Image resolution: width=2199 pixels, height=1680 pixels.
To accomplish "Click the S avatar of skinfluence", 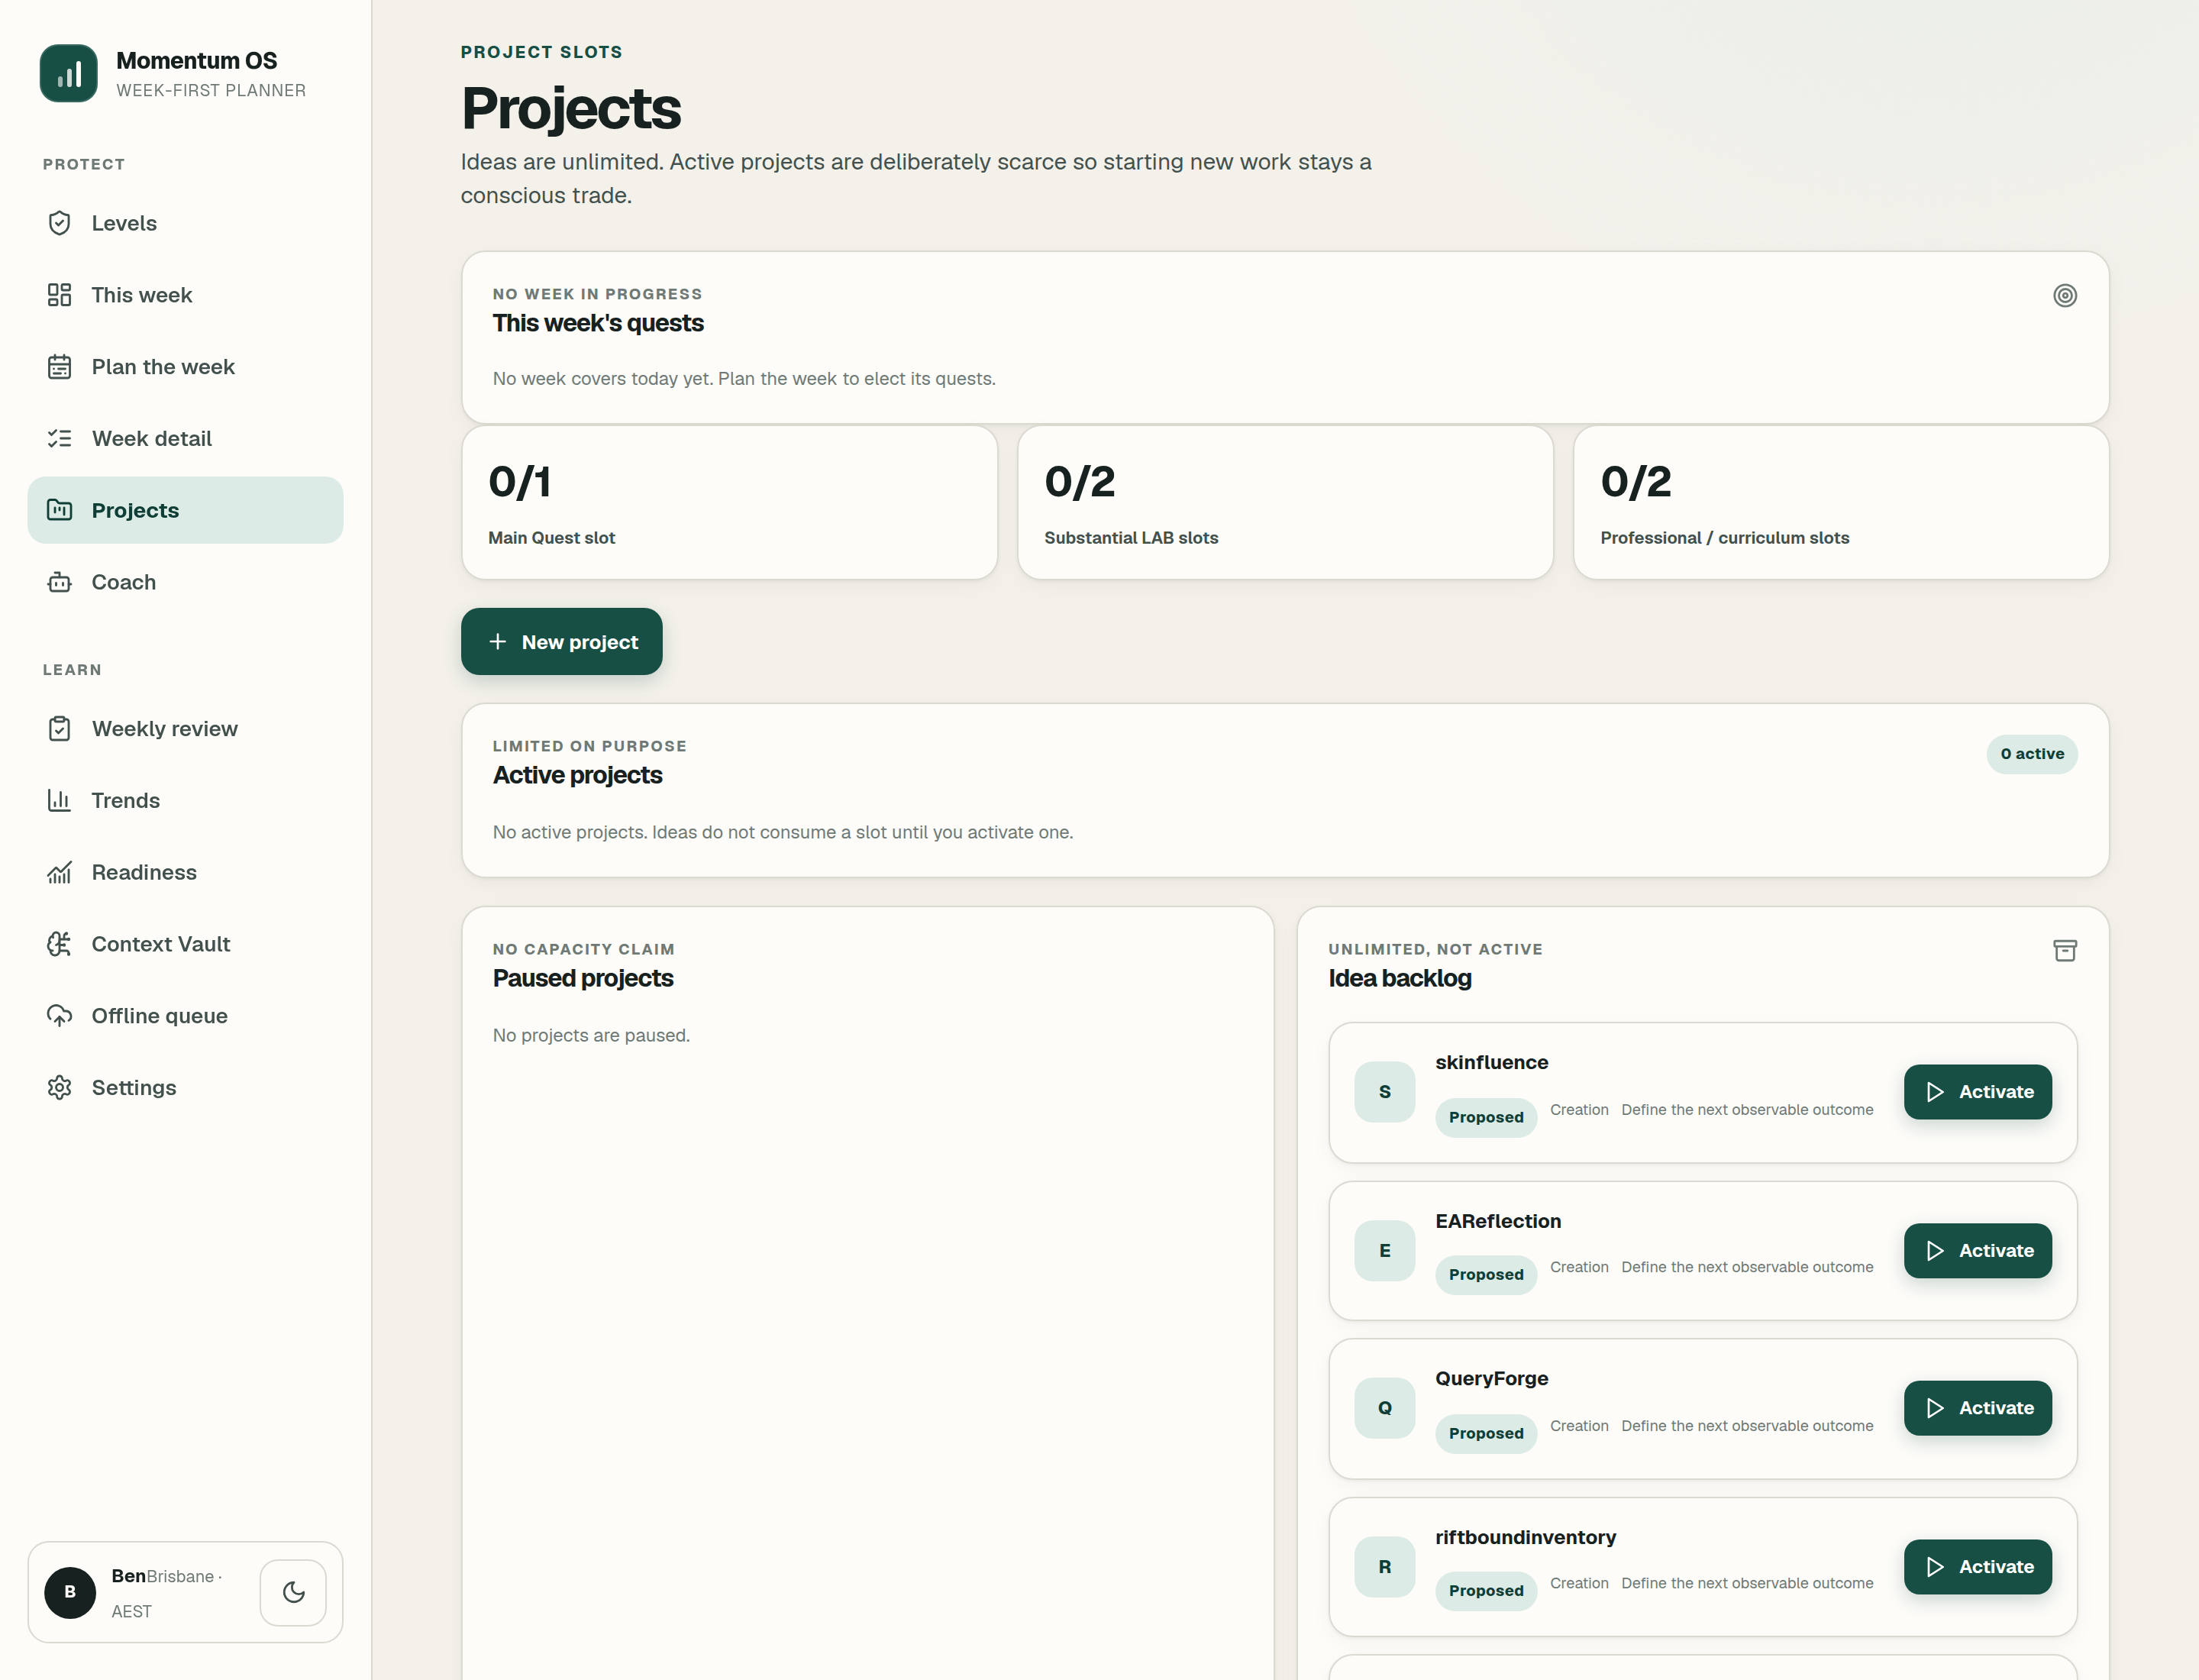I will tap(1385, 1093).
